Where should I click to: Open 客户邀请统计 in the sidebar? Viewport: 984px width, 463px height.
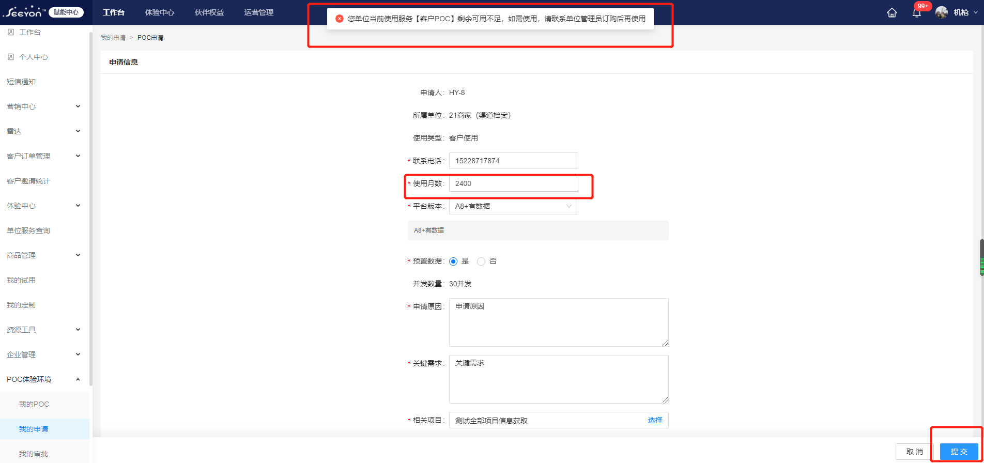pos(28,181)
